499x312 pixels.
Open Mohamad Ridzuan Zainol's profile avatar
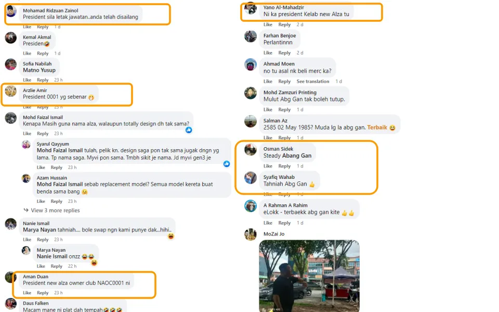11,11
